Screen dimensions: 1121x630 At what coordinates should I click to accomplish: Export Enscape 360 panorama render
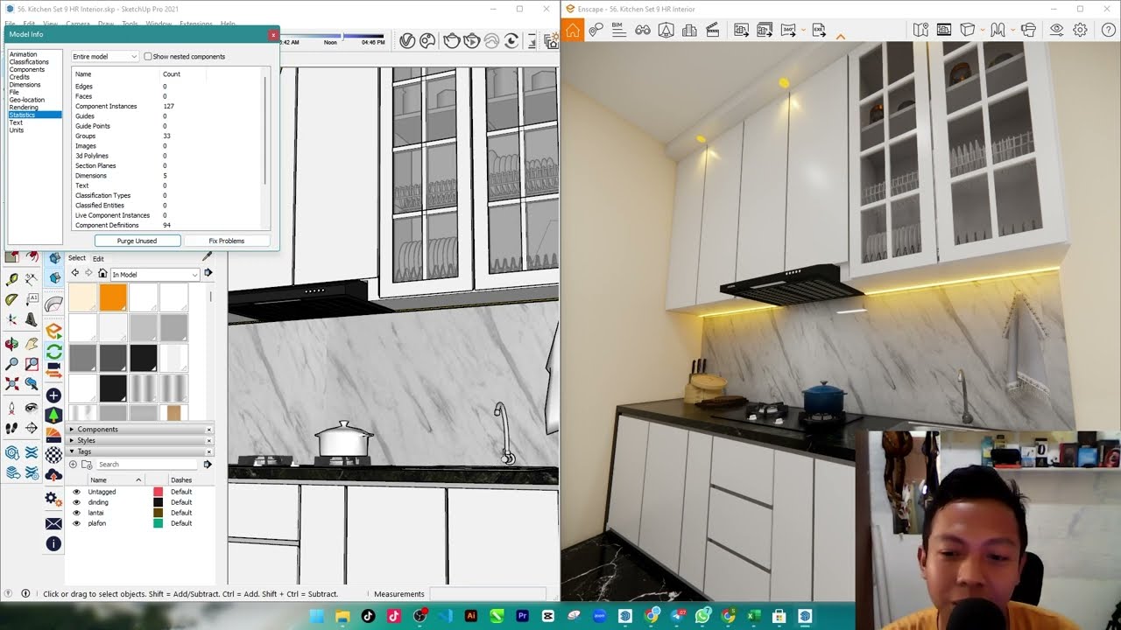pos(787,30)
